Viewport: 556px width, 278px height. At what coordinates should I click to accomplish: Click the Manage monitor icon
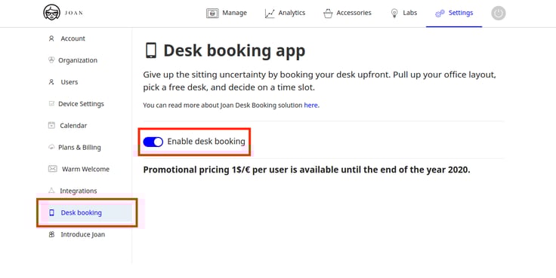(x=212, y=13)
